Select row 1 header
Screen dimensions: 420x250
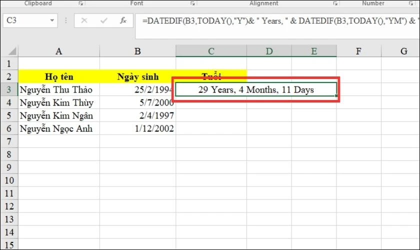9,63
